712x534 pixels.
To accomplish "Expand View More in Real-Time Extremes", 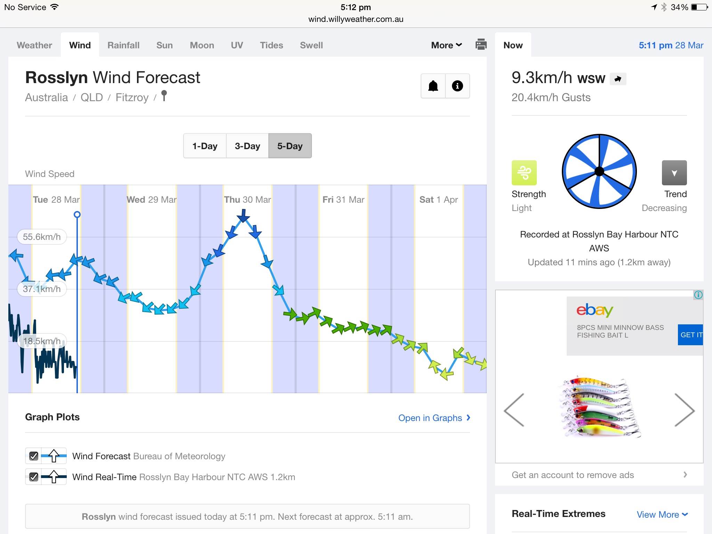I will pos(662,514).
